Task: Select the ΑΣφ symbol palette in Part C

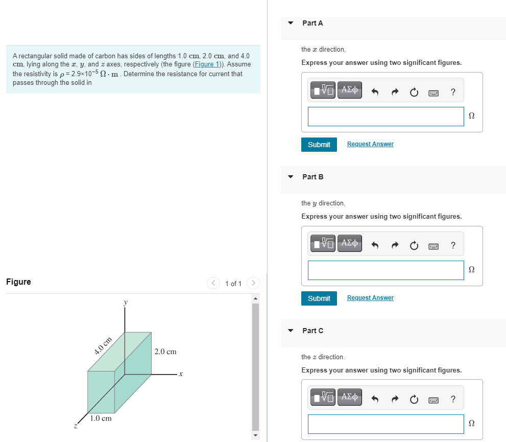Action: point(349,398)
